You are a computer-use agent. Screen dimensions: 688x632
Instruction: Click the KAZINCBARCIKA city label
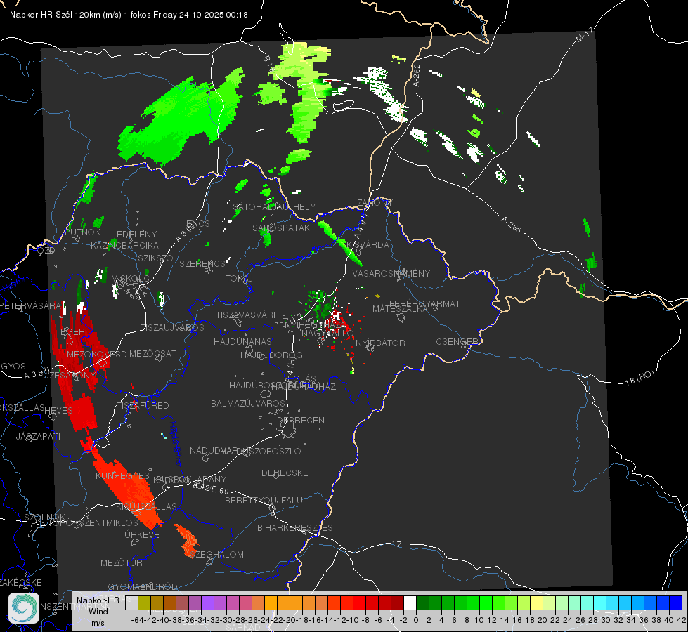(x=124, y=245)
